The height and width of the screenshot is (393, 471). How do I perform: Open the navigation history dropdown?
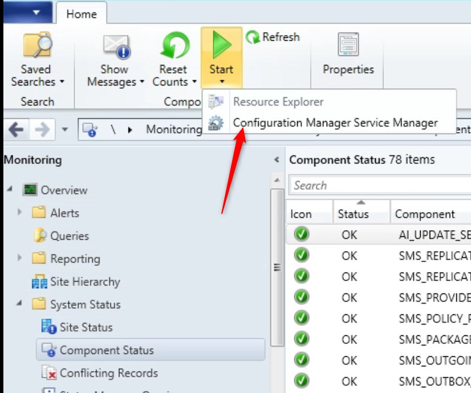[x=65, y=129]
